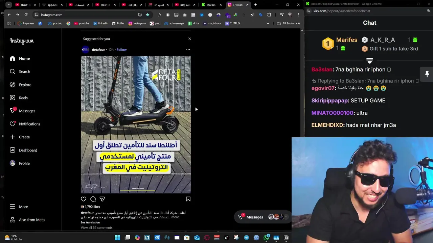Open Buffer bookmark

coord(118,24)
